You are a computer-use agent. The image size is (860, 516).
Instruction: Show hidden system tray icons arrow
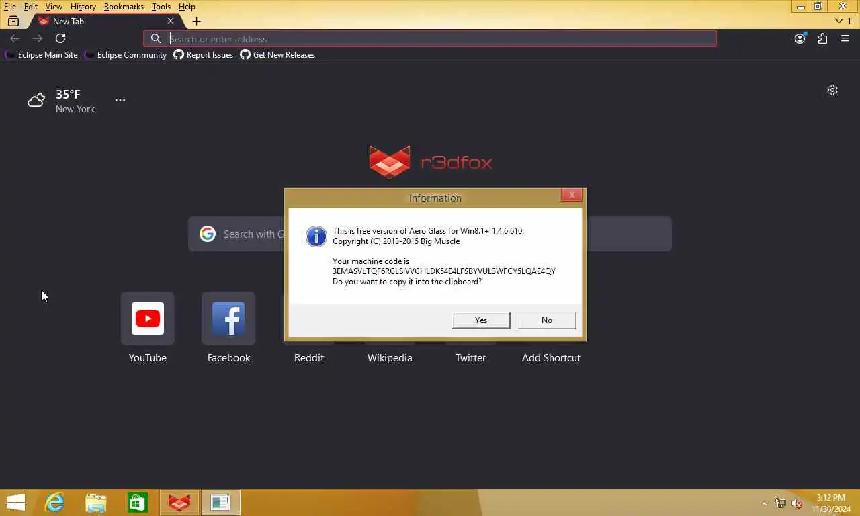[764, 503]
